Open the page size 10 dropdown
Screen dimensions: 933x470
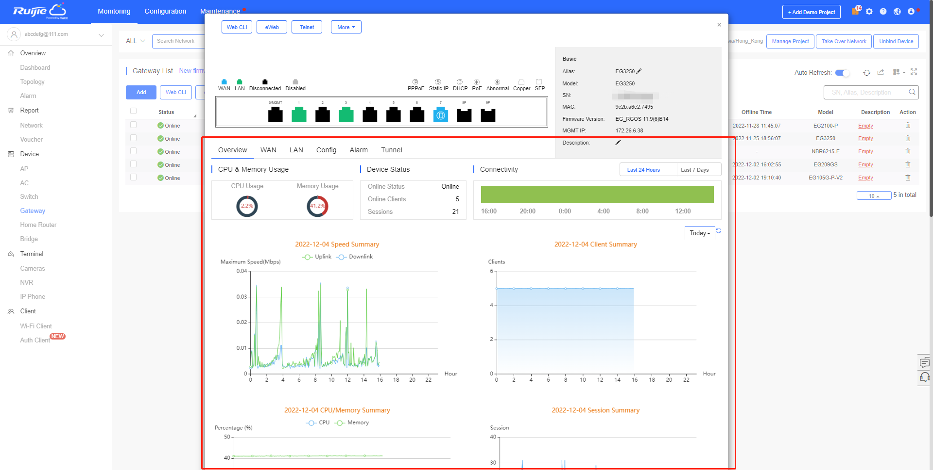pos(874,196)
